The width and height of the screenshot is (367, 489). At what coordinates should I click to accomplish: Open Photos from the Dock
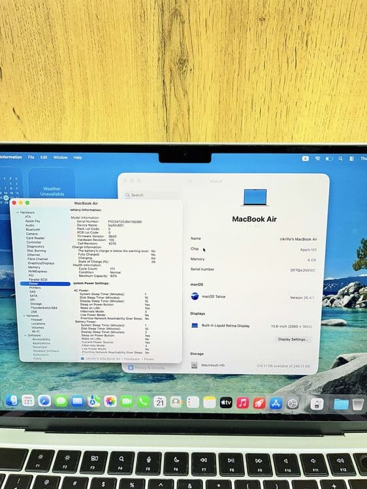[110, 402]
